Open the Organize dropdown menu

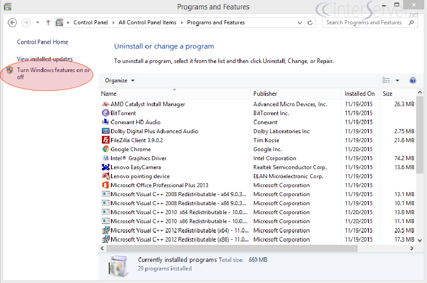120,81
